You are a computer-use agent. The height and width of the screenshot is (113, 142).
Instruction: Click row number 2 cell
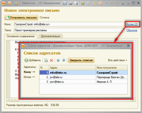[44, 77]
